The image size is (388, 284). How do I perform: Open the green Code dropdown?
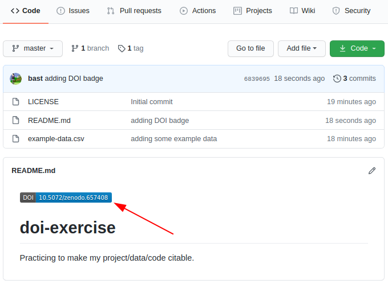click(x=357, y=48)
